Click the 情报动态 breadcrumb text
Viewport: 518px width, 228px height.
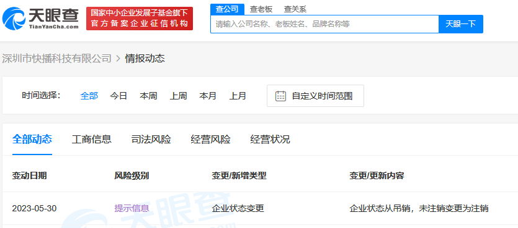tap(145, 59)
